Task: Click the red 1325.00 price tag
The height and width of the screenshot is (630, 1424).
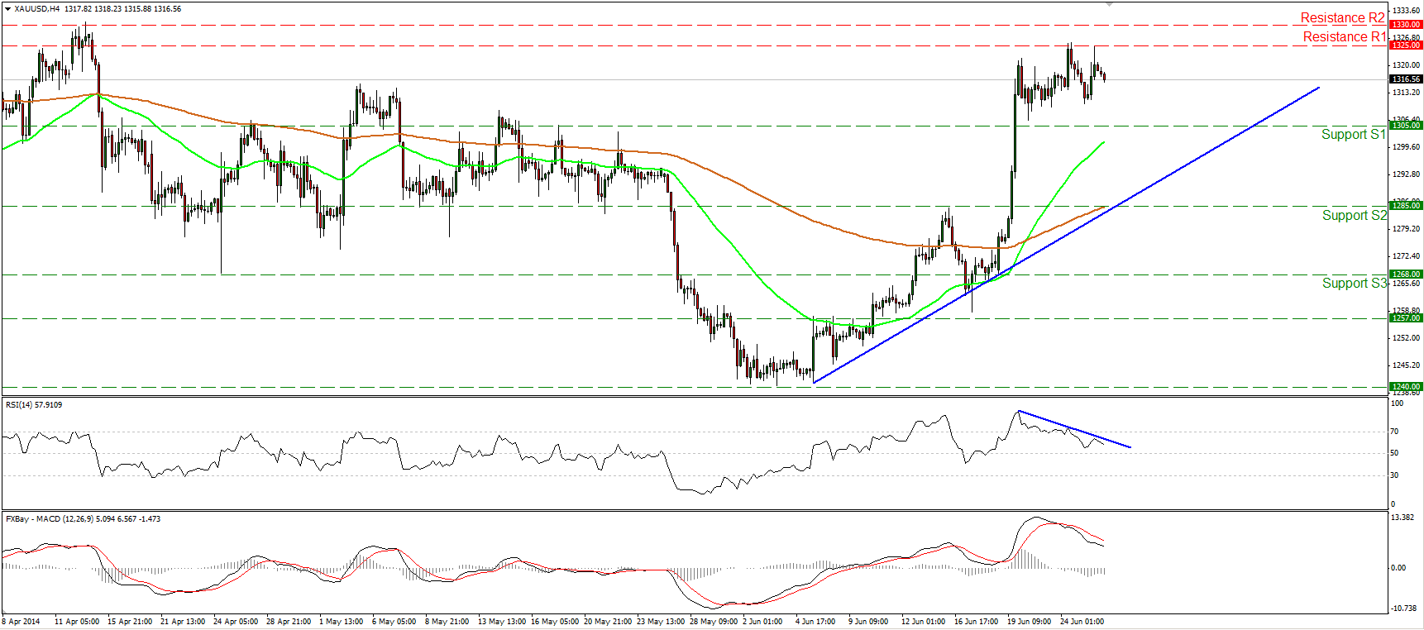Action: click(1406, 45)
